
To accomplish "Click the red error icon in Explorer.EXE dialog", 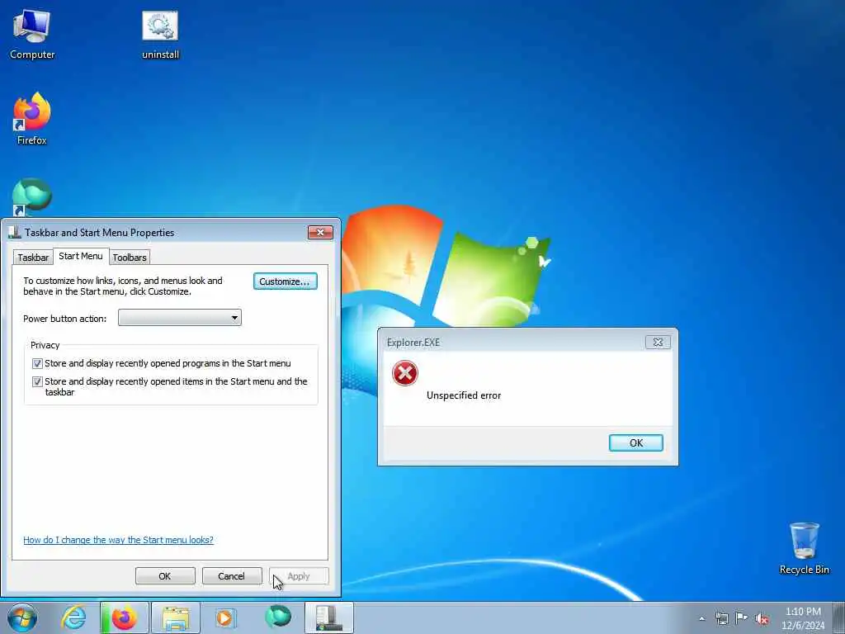I will click(x=404, y=374).
